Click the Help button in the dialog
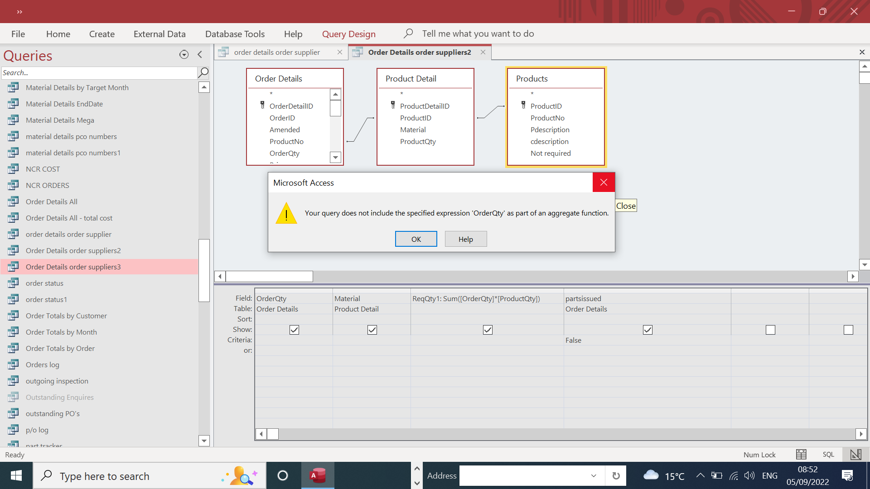The height and width of the screenshot is (489, 870). point(466,239)
